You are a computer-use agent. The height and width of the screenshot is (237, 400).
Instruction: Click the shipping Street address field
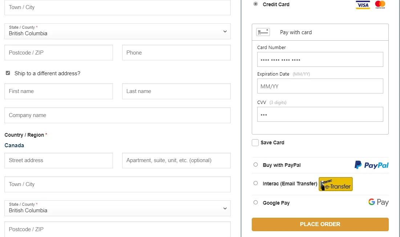58,160
